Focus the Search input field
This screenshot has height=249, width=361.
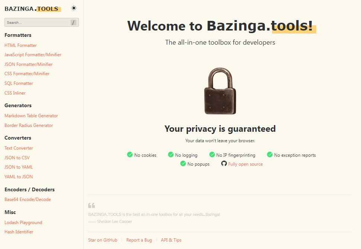point(37,23)
